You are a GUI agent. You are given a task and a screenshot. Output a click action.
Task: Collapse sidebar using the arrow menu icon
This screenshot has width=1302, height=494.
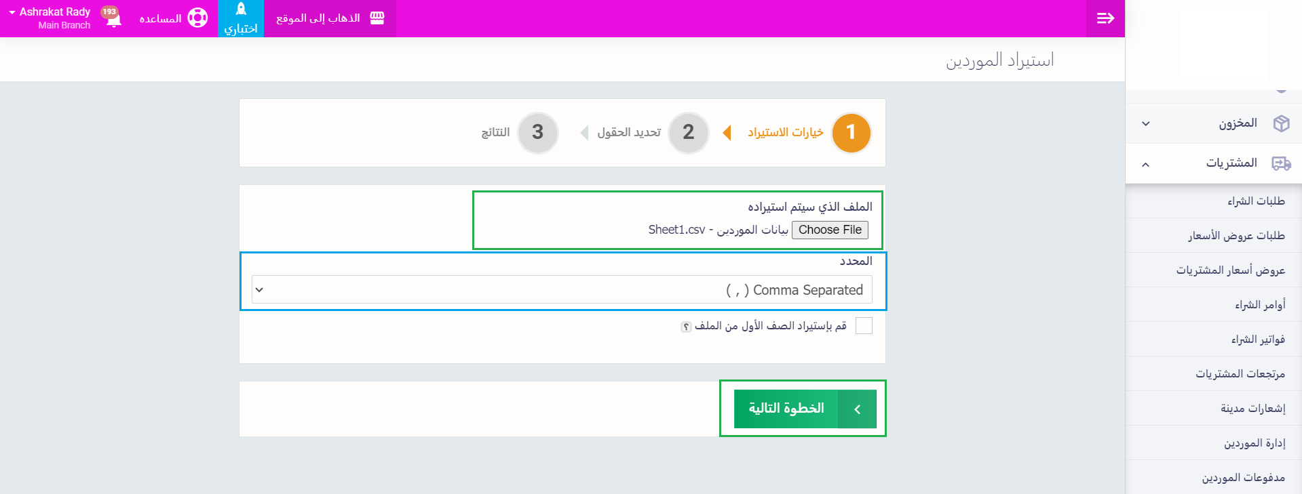coord(1105,18)
